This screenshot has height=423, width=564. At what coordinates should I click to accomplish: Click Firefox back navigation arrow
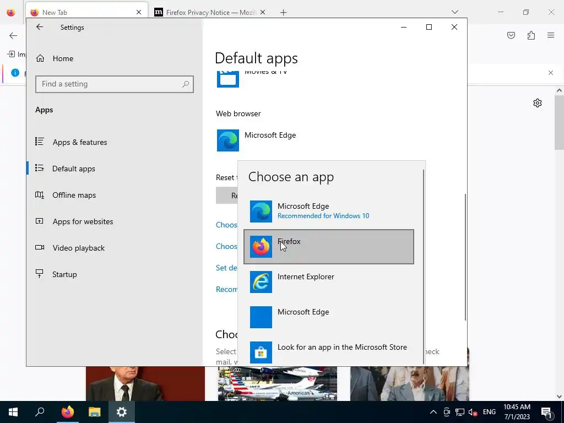tap(13, 35)
